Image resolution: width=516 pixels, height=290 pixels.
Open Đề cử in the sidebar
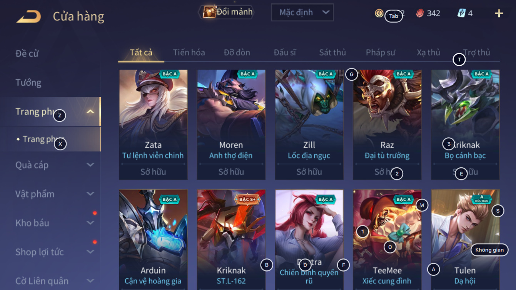27,53
